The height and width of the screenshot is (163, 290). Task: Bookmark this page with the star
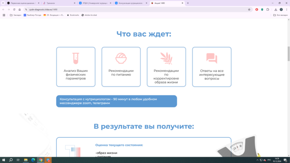249,10
